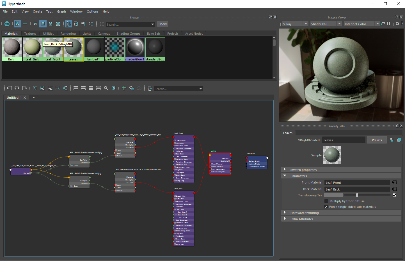405x261 pixels.
Task: Open the graph search dropdown arrow
Action: [x=201, y=89]
